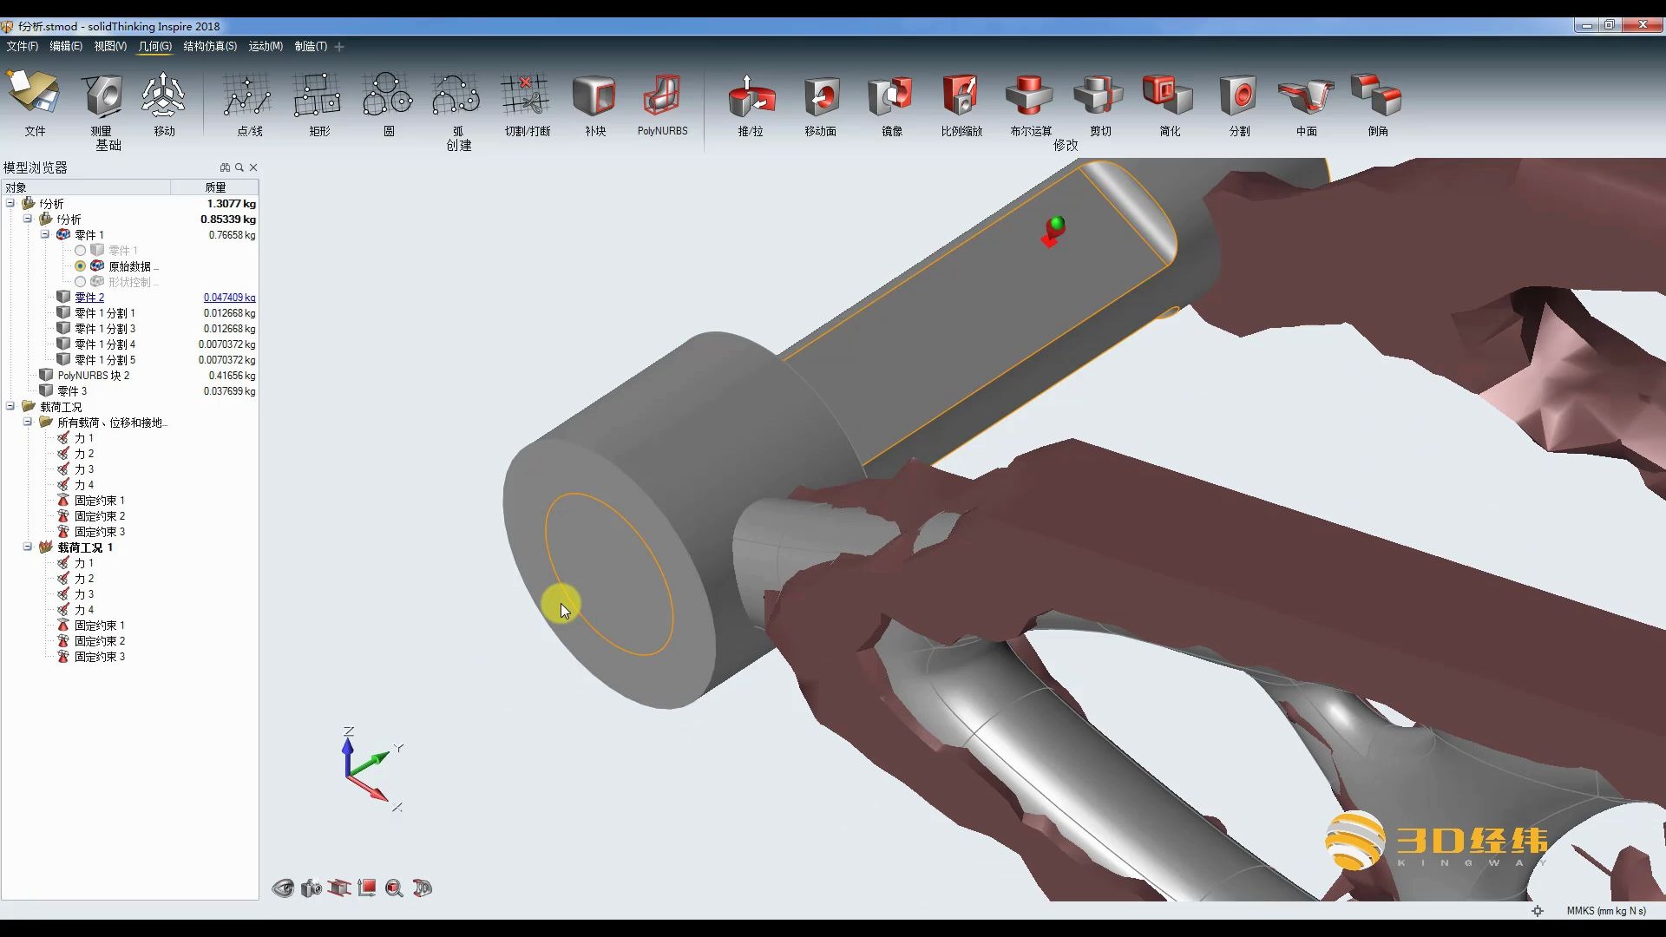This screenshot has width=1666, height=937.
Task: Collapse the 载荷工况 1 node
Action: click(28, 547)
